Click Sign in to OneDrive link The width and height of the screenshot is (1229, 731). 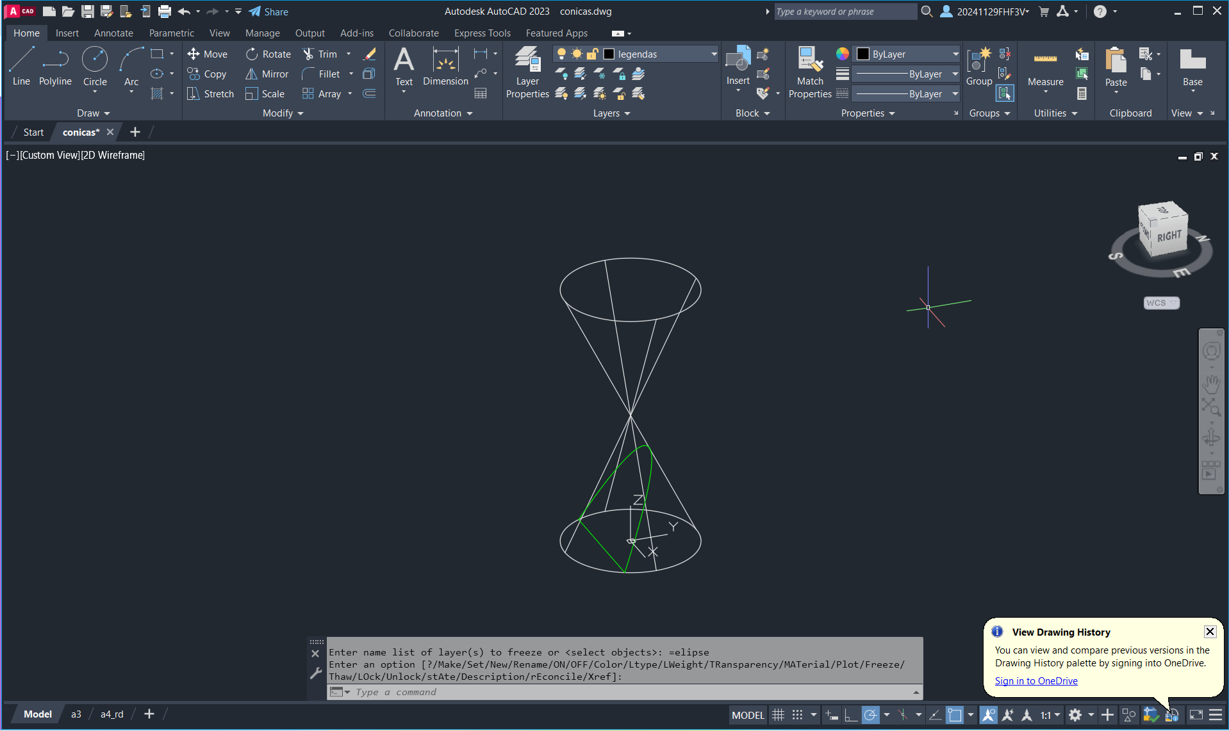[x=1035, y=681]
